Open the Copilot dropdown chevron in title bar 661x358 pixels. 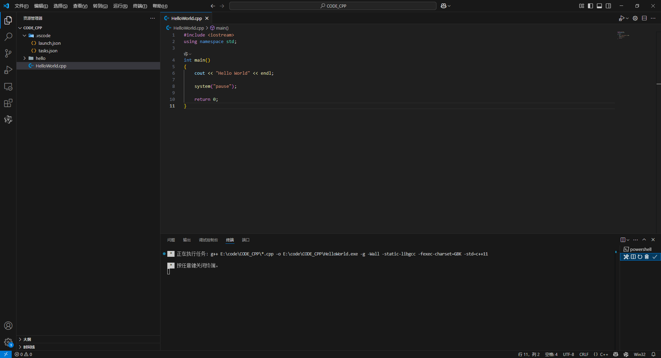(449, 6)
